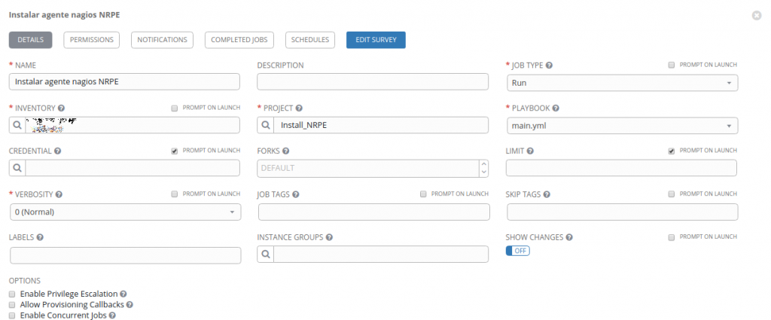The width and height of the screenshot is (771, 320).
Task: Click the Project help question icon
Action: click(x=299, y=108)
